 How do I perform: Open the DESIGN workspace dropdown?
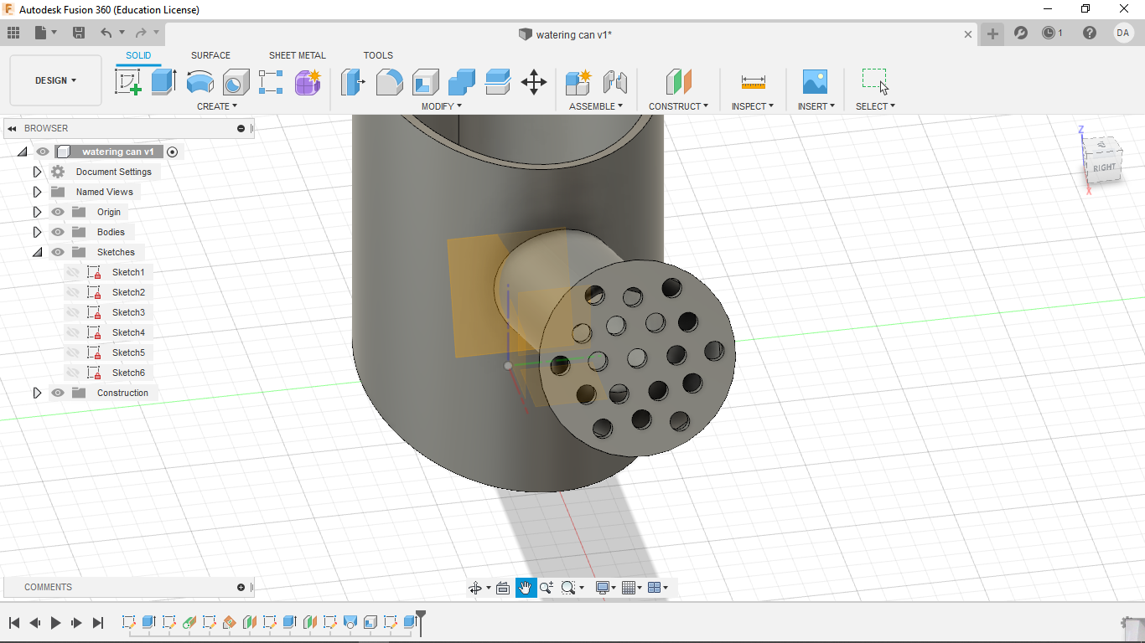[x=55, y=80]
